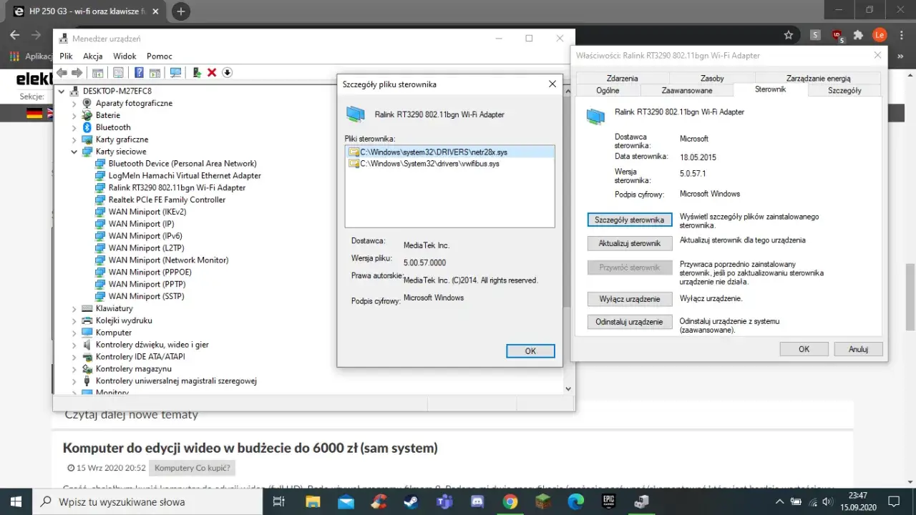This screenshot has height=515, width=916.
Task: Click the volume icon in the system tray
Action: tap(827, 501)
